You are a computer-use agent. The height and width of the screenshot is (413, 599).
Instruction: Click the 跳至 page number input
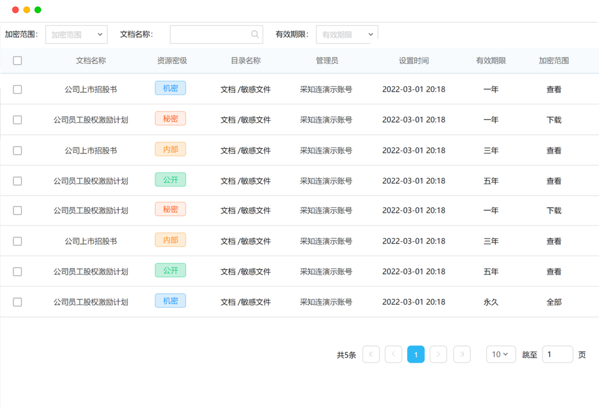pos(558,354)
